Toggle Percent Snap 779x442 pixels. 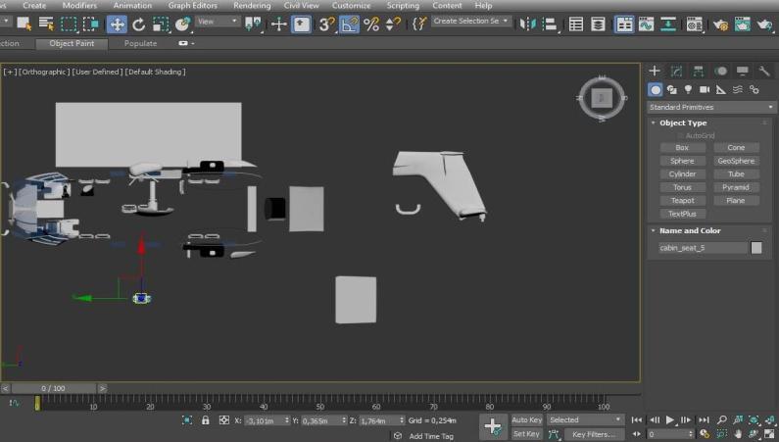point(371,24)
